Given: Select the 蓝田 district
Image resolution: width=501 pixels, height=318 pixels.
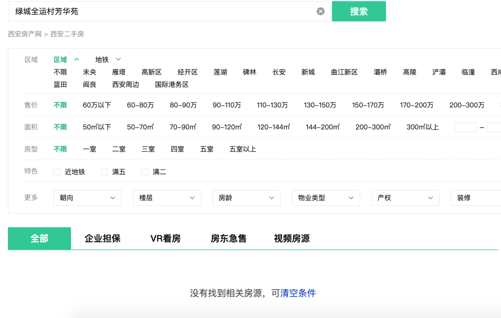Looking at the screenshot, I should click(60, 84).
